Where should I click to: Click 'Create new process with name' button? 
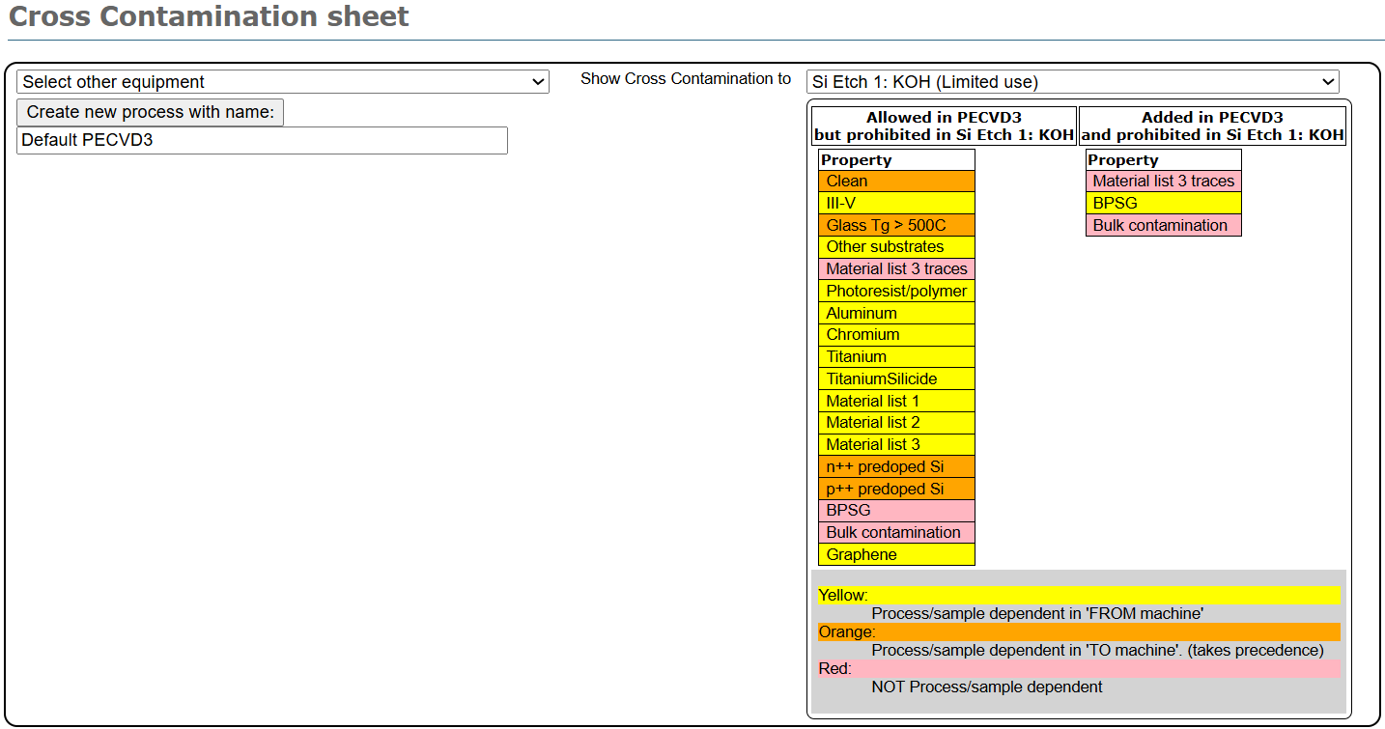click(150, 112)
